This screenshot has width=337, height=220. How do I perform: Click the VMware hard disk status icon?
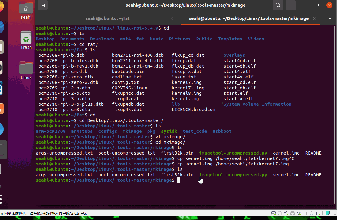coord(273,213)
